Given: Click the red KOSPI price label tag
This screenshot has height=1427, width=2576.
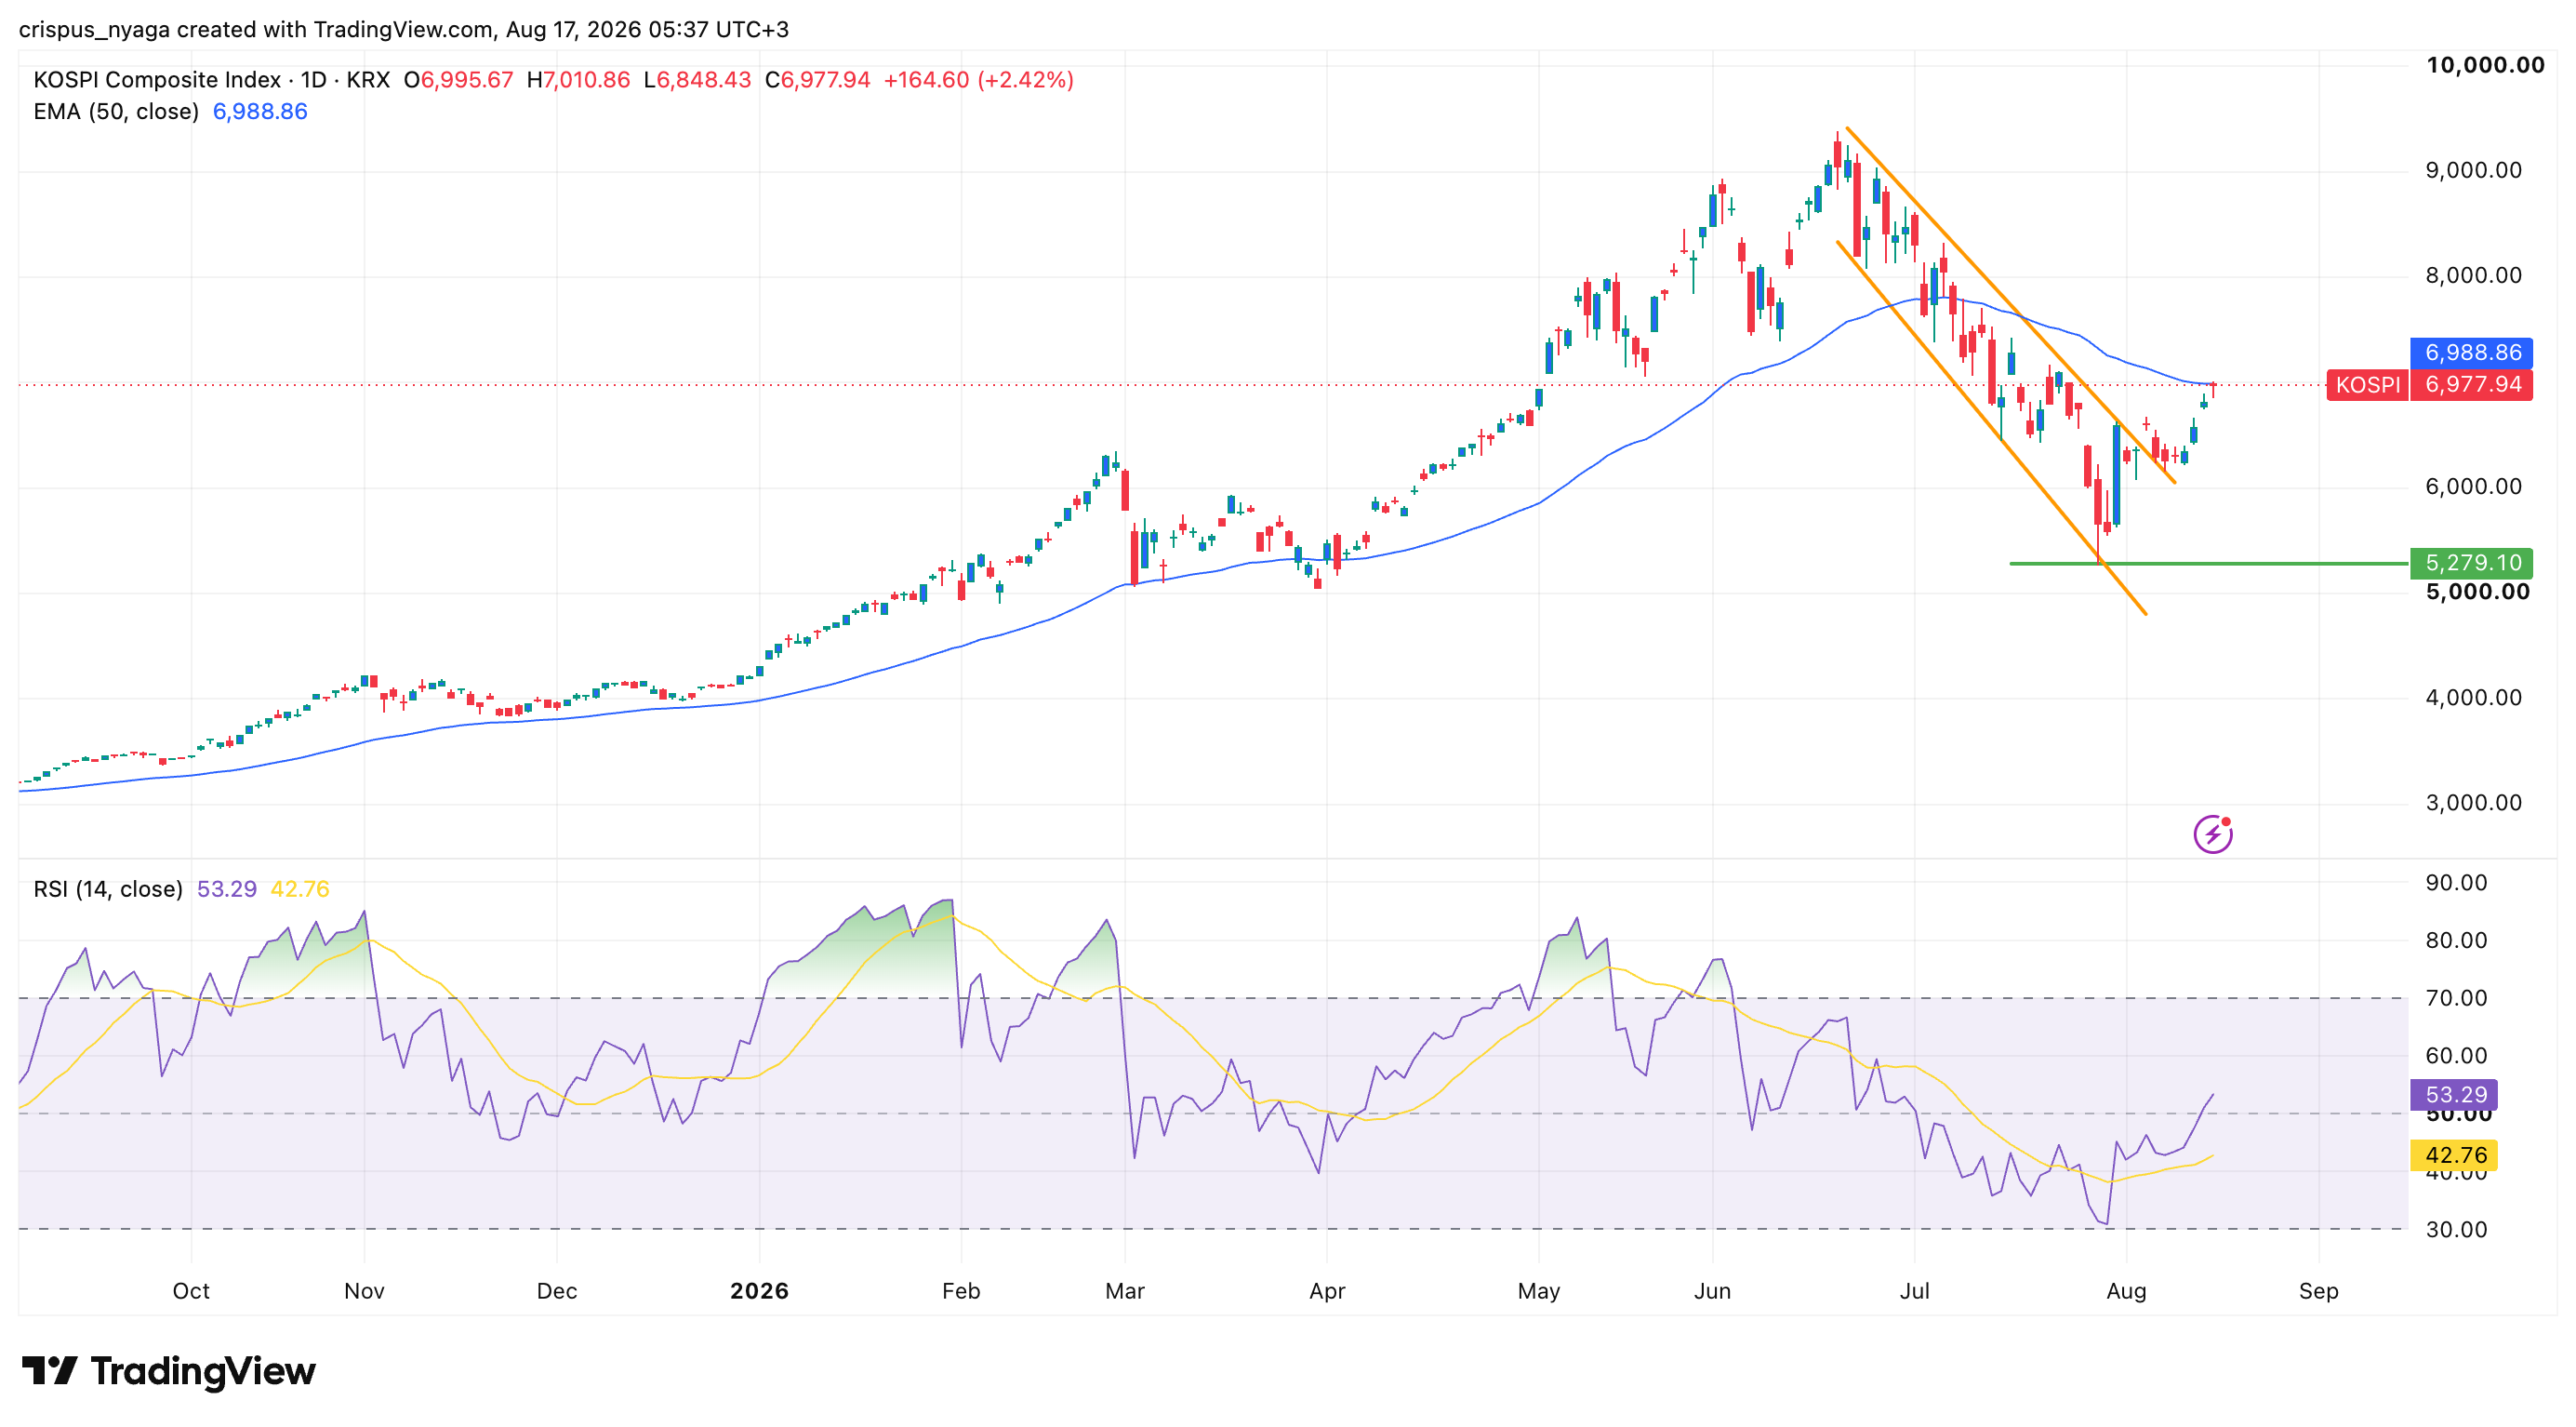Looking at the screenshot, I should (x=2367, y=384).
